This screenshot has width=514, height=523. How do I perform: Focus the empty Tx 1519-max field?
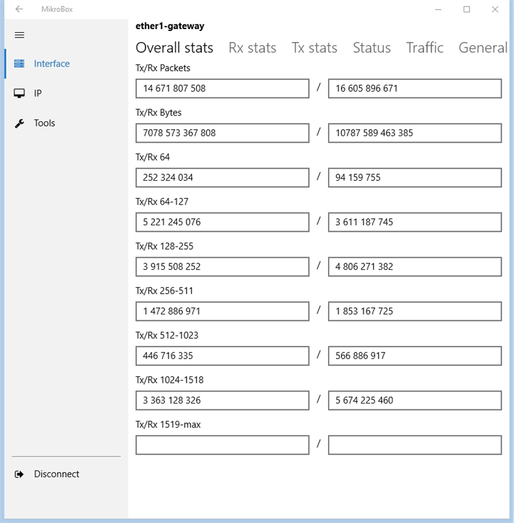point(222,445)
